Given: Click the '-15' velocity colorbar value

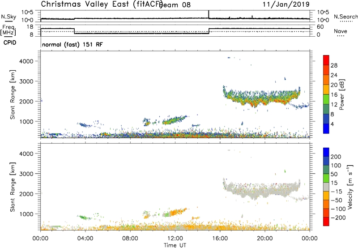Looking at the screenshot, I should coord(337,192).
